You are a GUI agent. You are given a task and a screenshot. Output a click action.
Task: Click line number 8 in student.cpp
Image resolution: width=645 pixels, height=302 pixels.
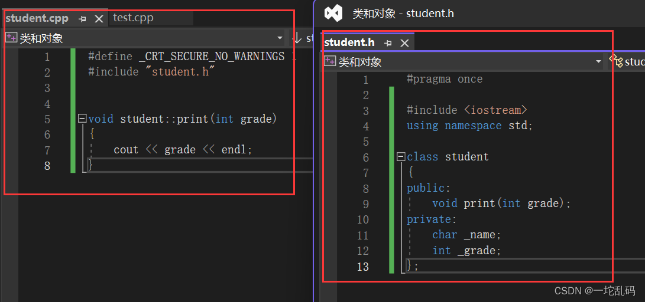pyautogui.click(x=47, y=166)
